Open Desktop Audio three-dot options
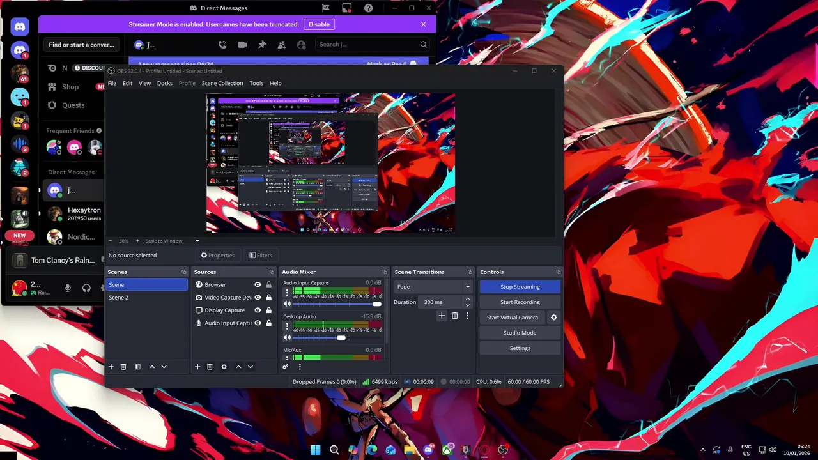 pyautogui.click(x=287, y=326)
